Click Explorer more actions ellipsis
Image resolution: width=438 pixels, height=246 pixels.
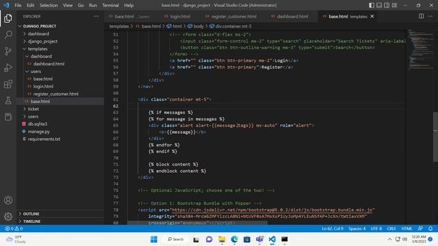pos(96,16)
